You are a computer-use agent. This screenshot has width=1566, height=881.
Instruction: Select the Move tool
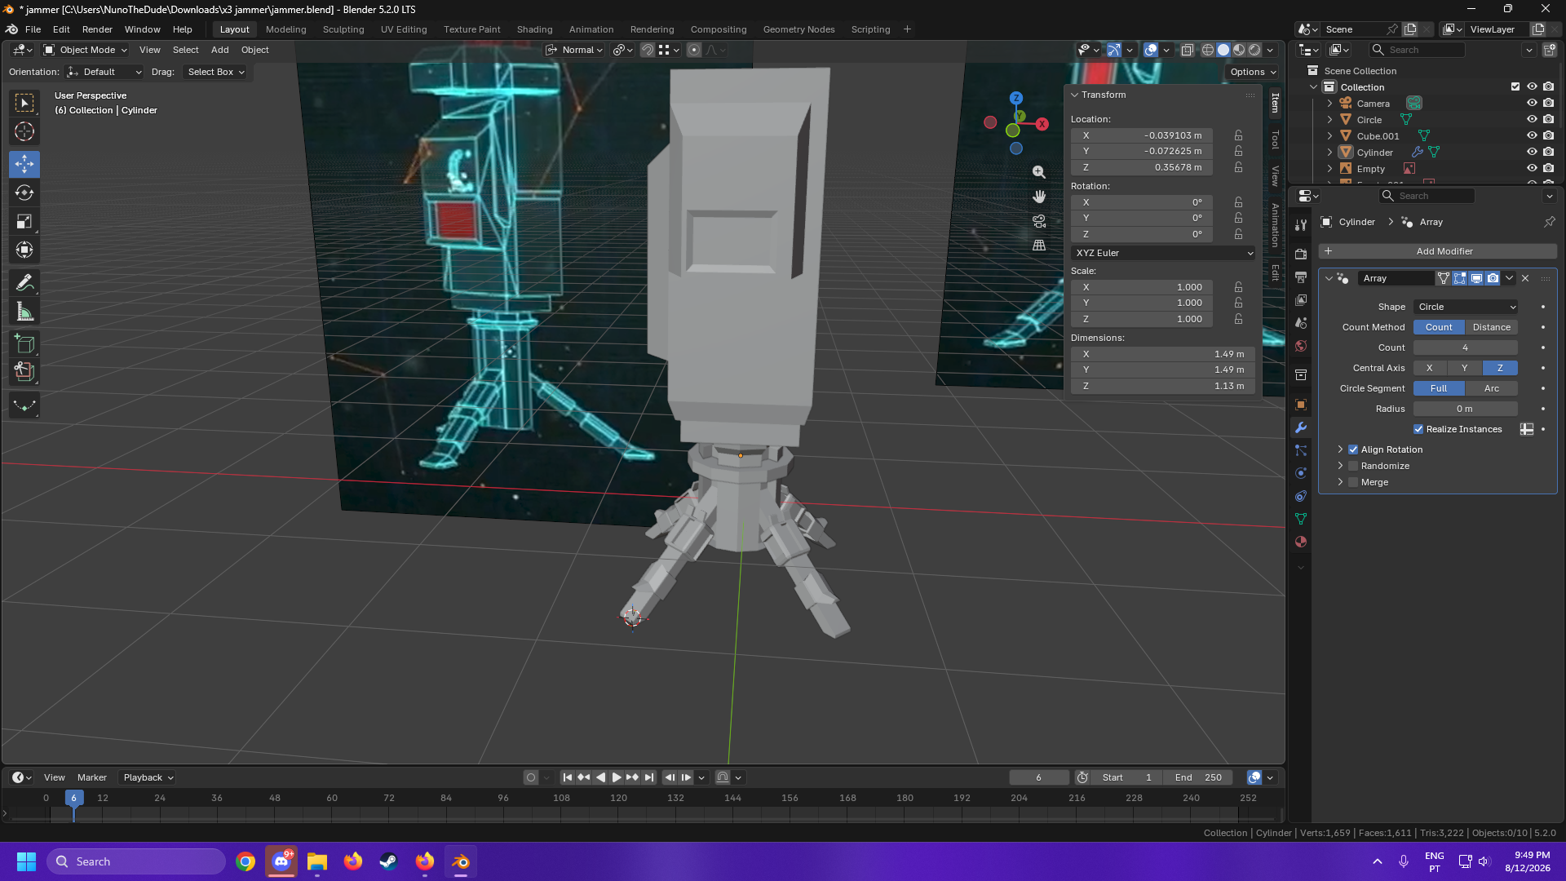[24, 164]
